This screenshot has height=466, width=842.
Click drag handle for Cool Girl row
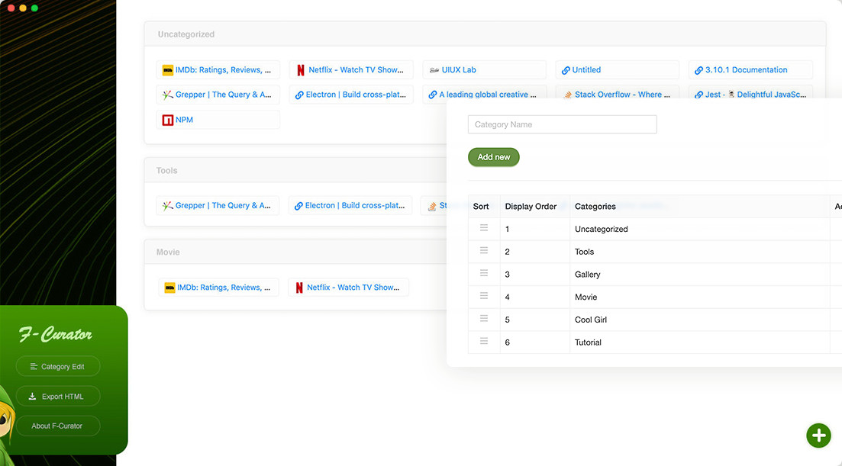[484, 319]
